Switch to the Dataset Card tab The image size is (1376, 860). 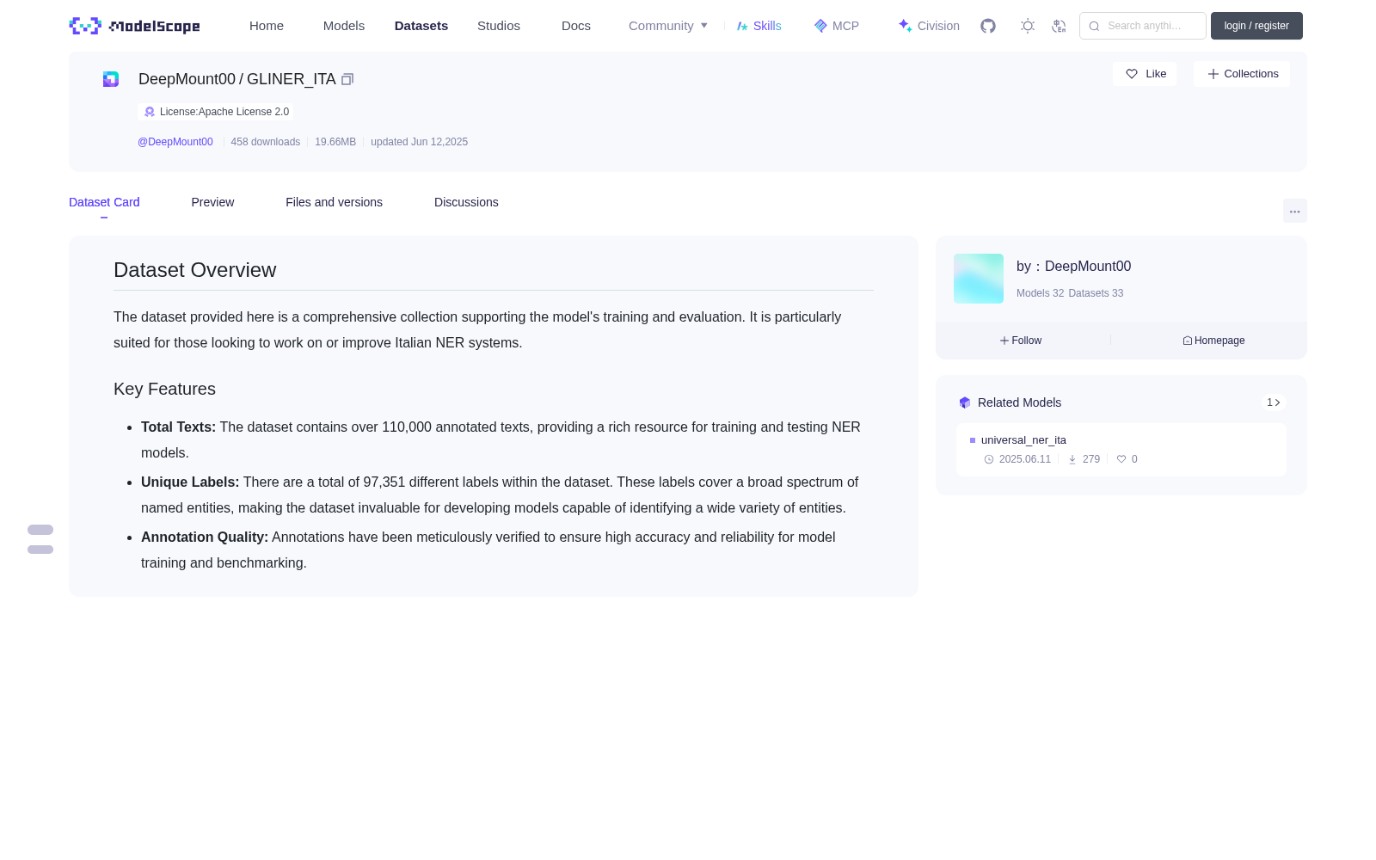pos(104,202)
